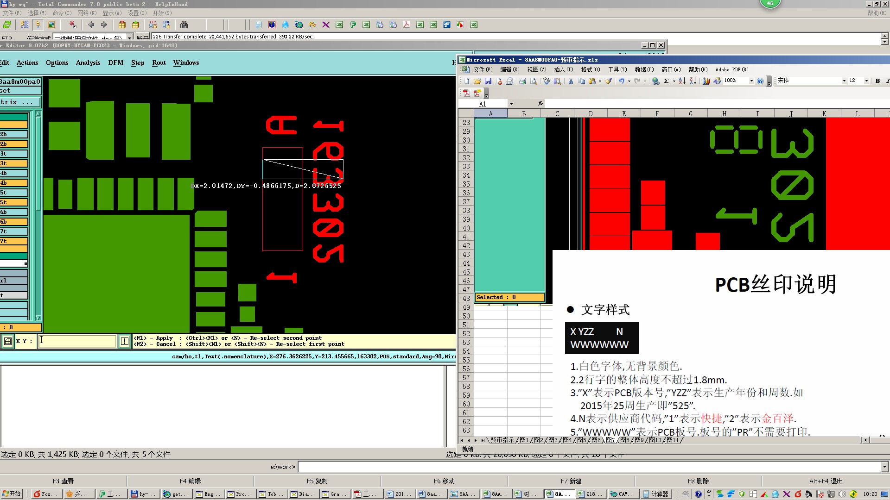Click the X Y coordinate input field
The width and height of the screenshot is (890, 500).
point(77,341)
